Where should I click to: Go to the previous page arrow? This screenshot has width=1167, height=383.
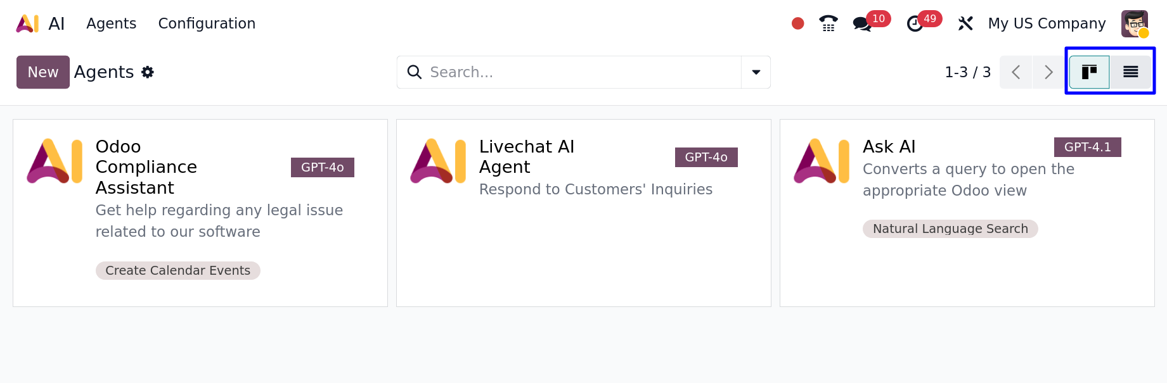tap(1016, 72)
